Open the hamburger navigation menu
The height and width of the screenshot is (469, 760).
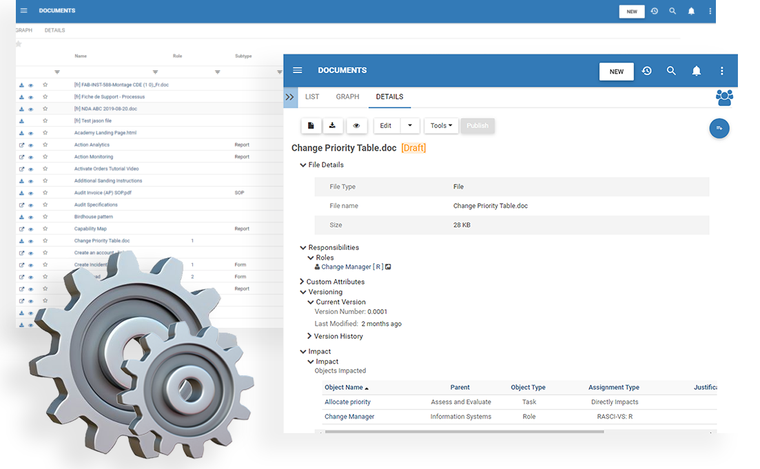point(297,70)
